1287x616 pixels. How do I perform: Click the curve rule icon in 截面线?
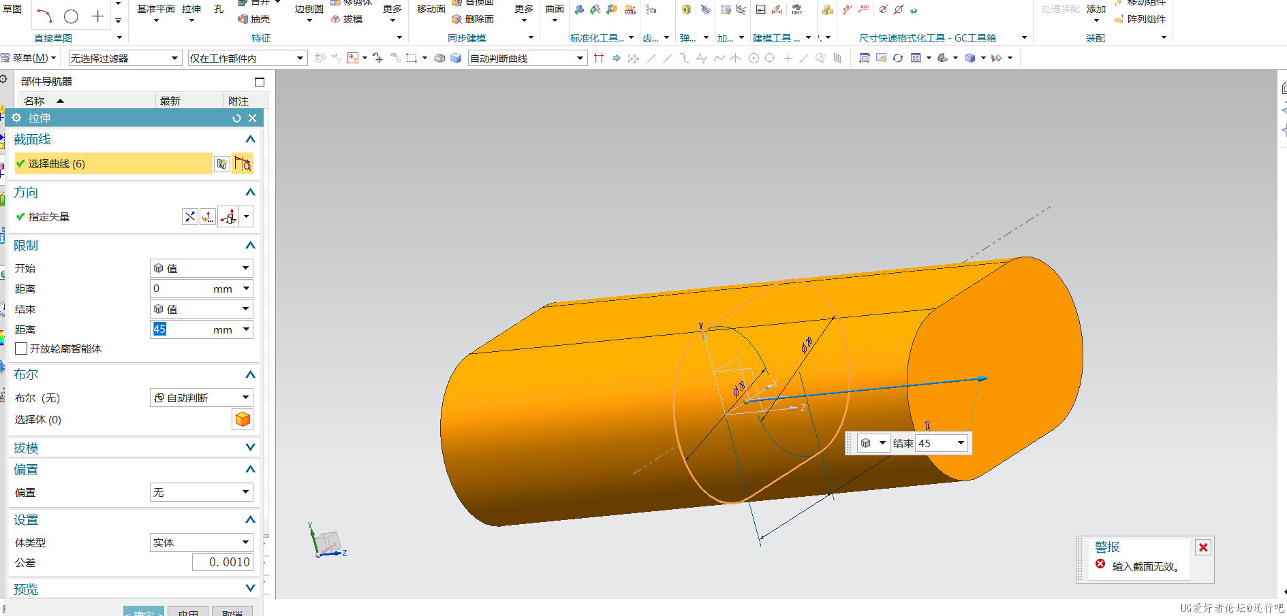tap(243, 163)
